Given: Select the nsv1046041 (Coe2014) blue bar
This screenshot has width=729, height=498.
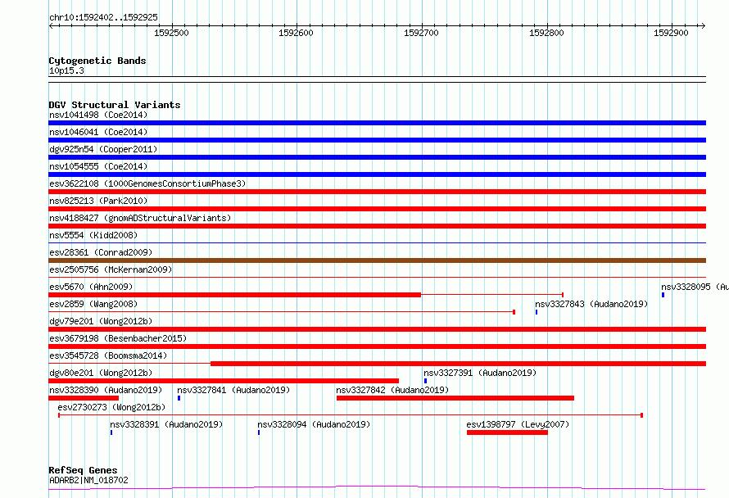Looking at the screenshot, I should coord(377,140).
